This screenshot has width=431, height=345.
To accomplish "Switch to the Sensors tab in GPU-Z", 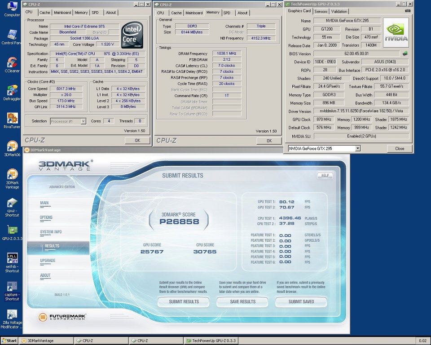I will click(x=321, y=12).
